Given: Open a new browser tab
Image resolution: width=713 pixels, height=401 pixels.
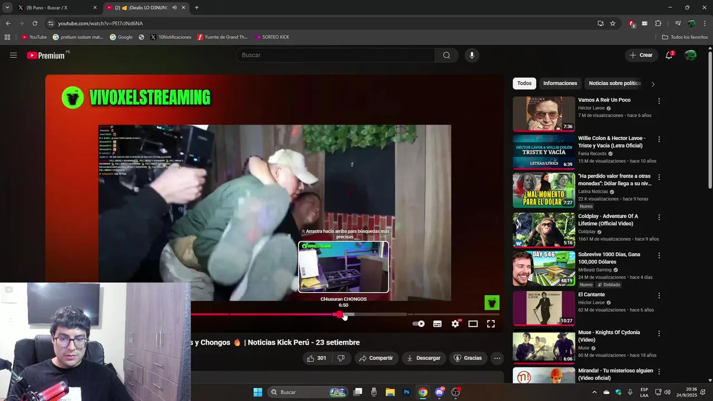Looking at the screenshot, I should coord(197,8).
